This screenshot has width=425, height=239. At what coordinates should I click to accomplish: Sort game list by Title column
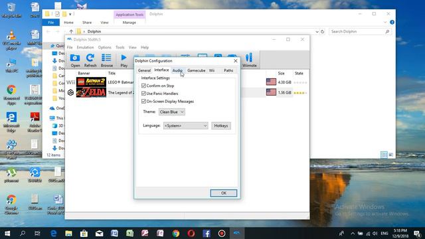click(112, 73)
